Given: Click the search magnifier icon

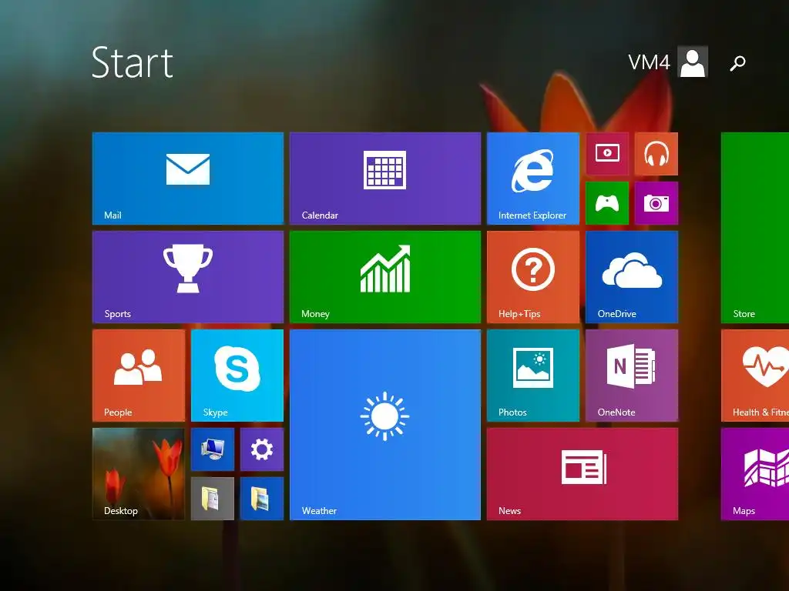Looking at the screenshot, I should tap(737, 63).
